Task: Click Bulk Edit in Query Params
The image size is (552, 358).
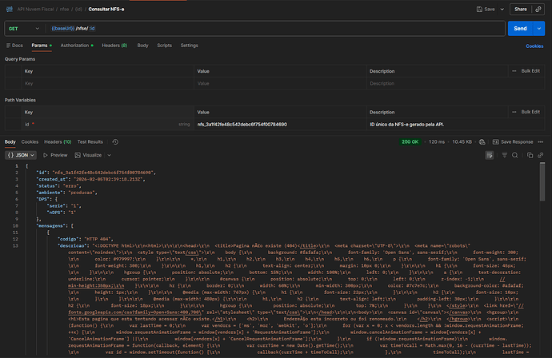Action: click(528, 71)
